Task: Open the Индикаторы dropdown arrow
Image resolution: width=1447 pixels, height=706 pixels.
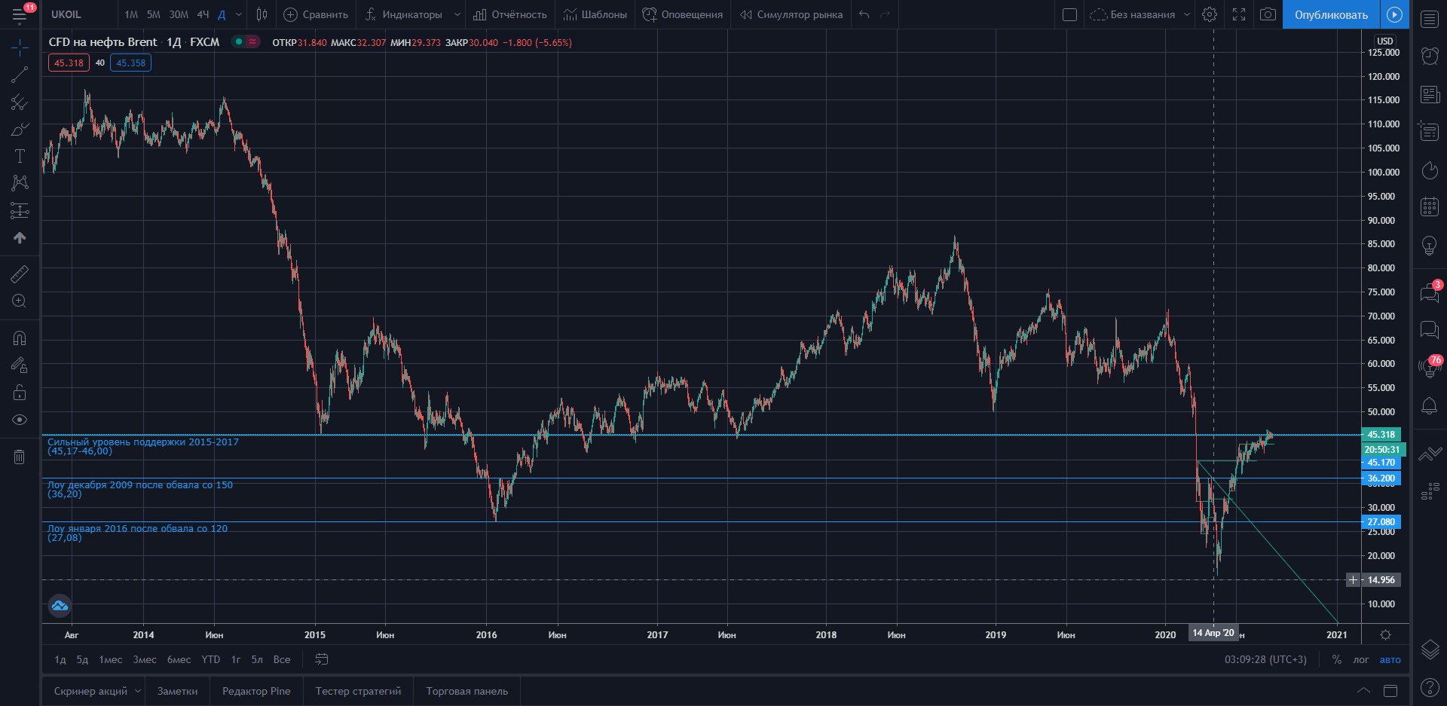Action: (x=457, y=14)
